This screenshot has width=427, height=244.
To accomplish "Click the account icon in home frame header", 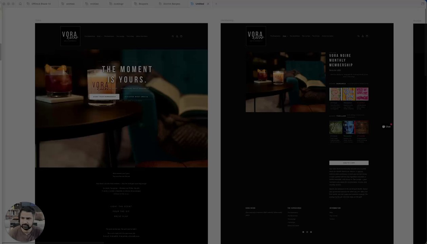I will click(x=177, y=36).
